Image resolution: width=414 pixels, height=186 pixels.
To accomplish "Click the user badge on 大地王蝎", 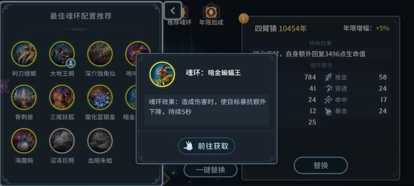I will 71,63.
